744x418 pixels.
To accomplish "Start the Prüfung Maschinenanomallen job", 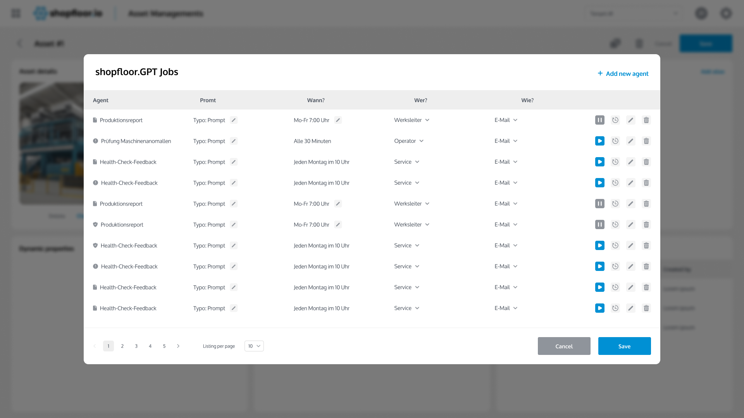I will (599, 141).
